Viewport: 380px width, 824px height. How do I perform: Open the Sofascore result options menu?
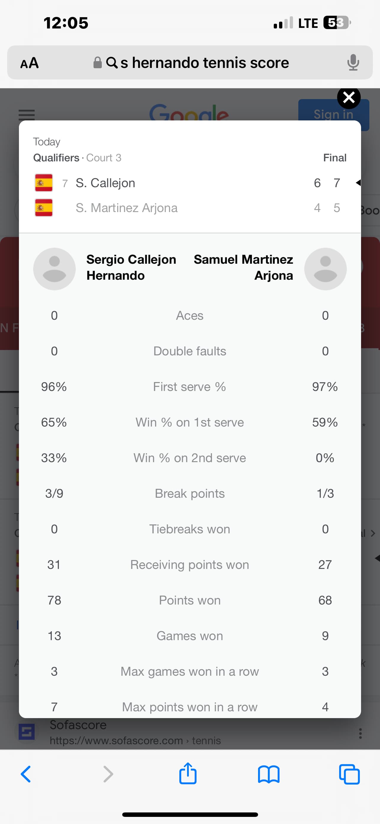pos(360,733)
